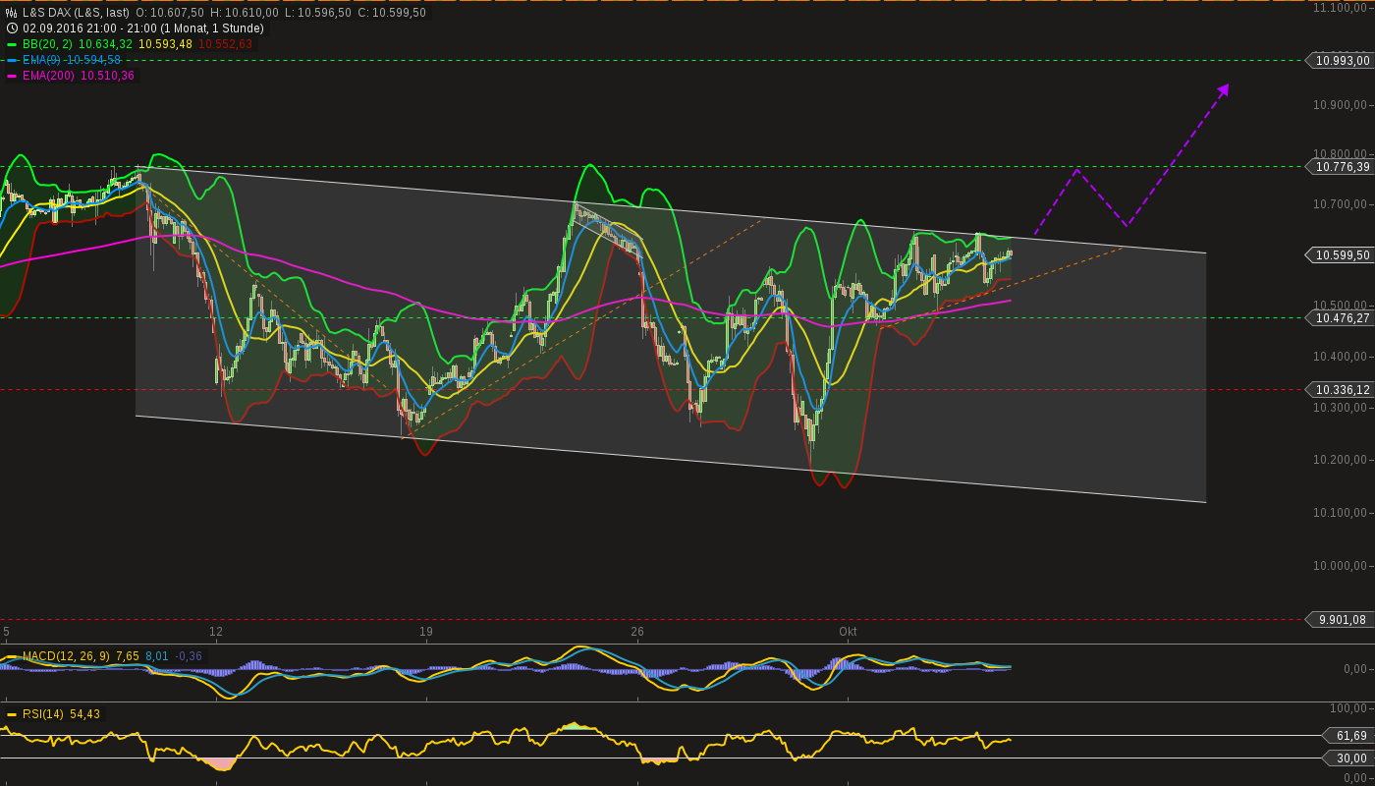This screenshot has width=1375, height=786.
Task: Click the chart settings icon beside L&S DAX
Action: click(12, 13)
